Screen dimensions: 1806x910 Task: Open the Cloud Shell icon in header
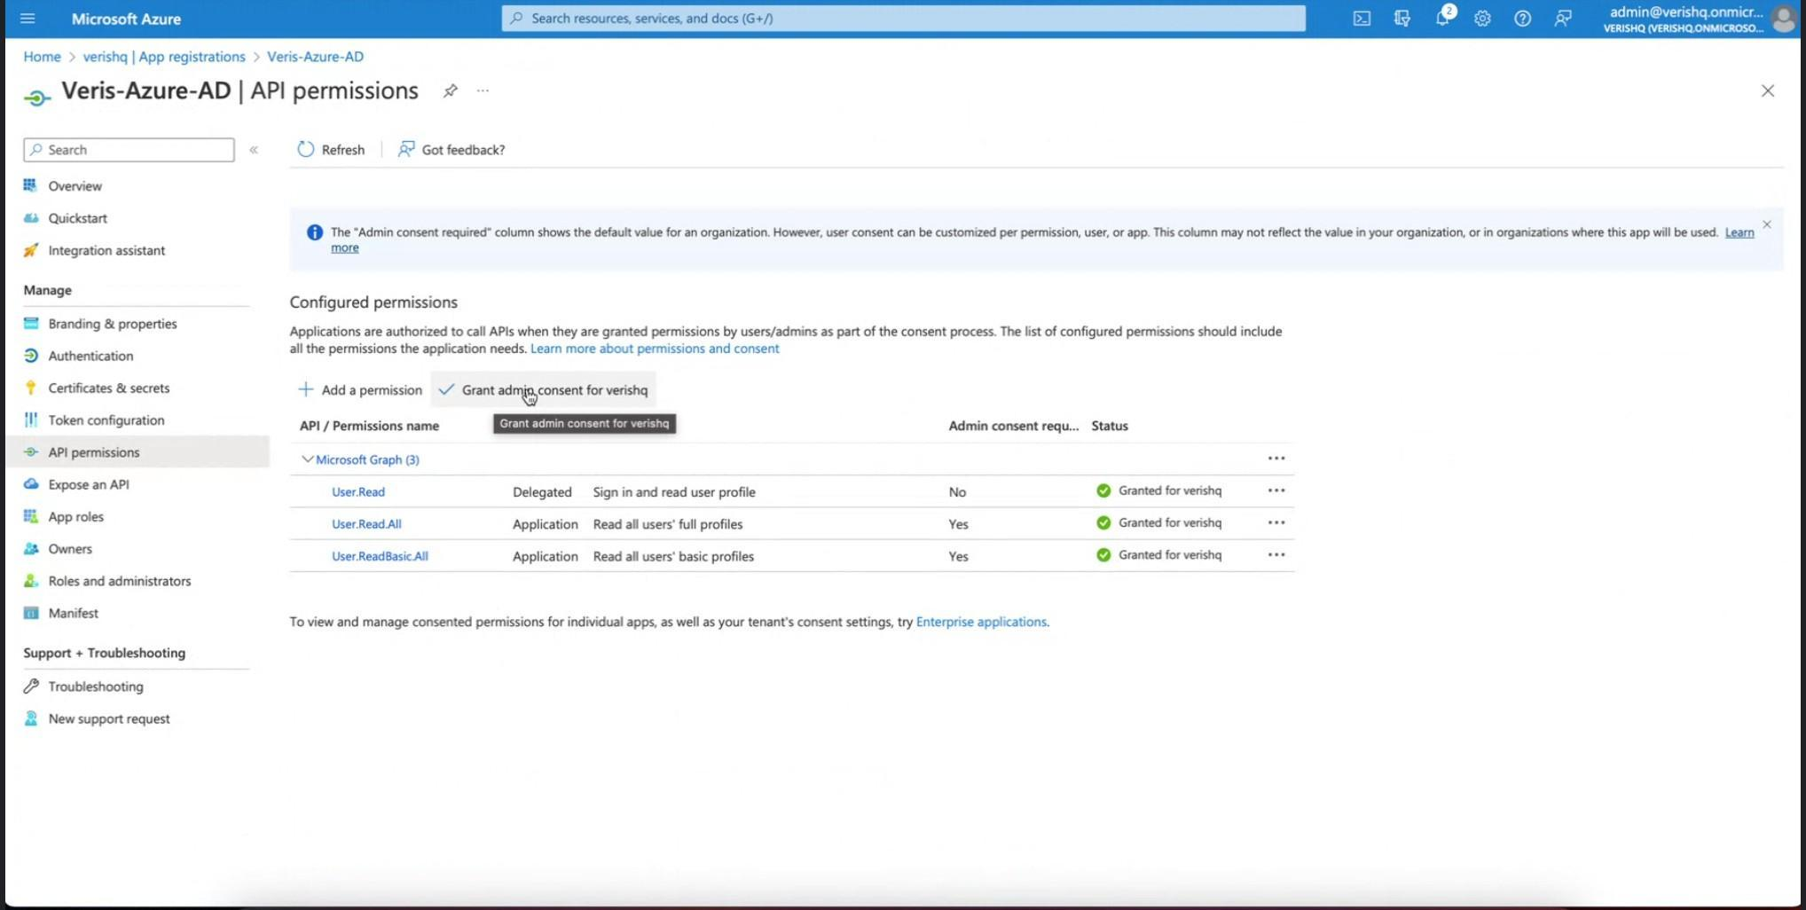pyautogui.click(x=1362, y=19)
